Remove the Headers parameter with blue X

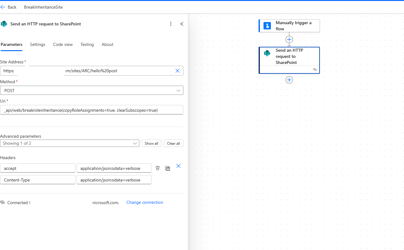point(178,166)
